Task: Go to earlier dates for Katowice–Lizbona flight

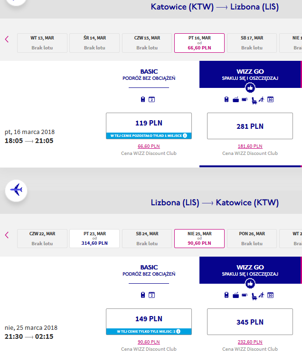Action: coord(7,39)
